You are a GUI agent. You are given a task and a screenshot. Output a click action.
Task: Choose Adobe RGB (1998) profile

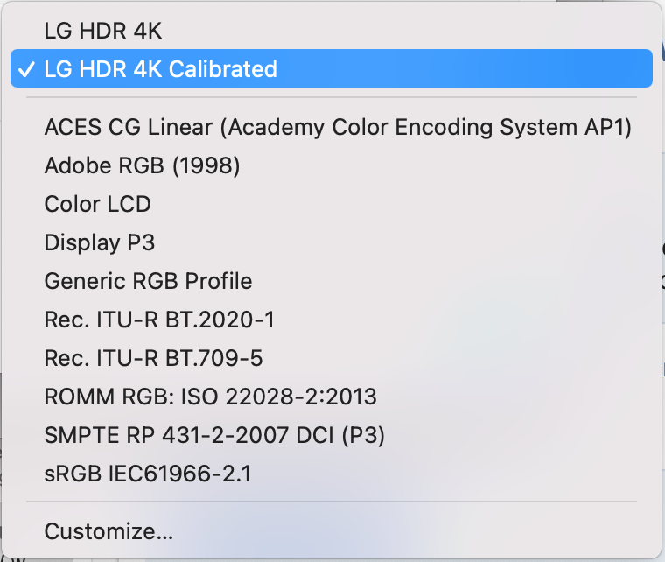click(142, 165)
